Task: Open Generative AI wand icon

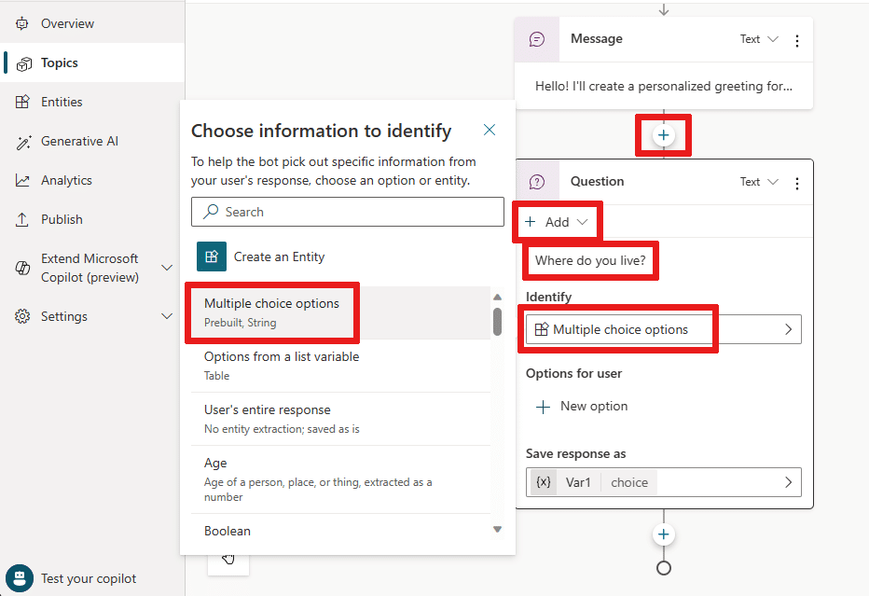Action: coord(22,142)
